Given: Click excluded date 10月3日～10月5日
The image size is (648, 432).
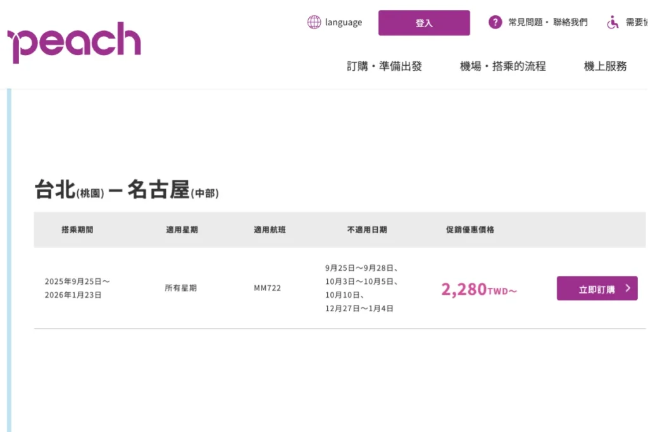Looking at the screenshot, I should coord(361,281).
